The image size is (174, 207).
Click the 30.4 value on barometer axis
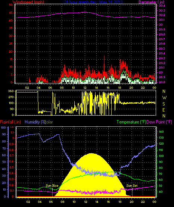pyautogui.click(x=162, y=6)
